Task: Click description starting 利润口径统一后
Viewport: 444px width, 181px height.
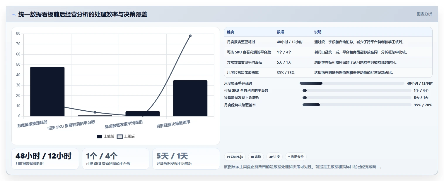Action: pos(361,52)
